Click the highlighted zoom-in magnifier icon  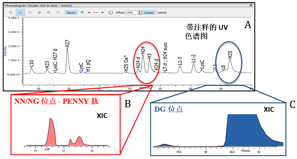(20, 12)
